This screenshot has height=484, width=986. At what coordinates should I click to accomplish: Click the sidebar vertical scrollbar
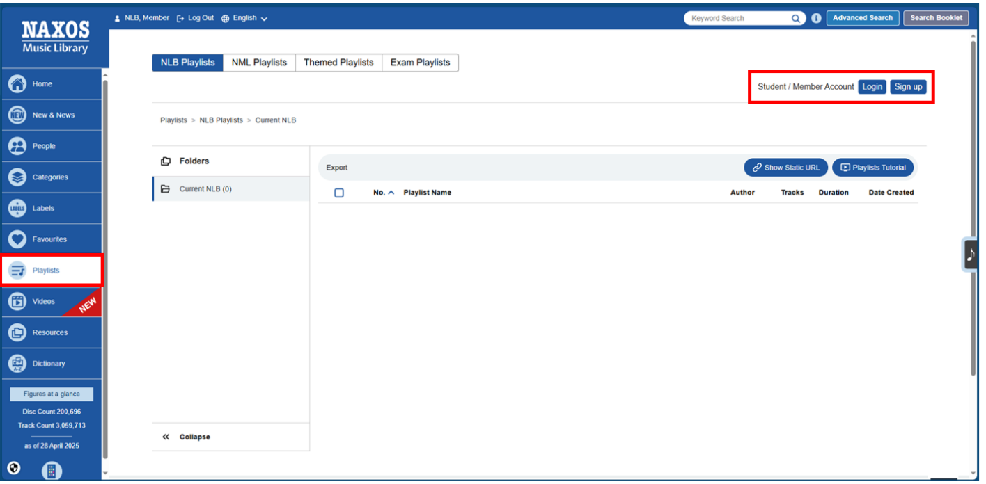[105, 269]
